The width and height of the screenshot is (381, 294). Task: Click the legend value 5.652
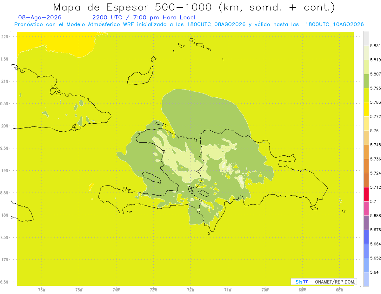pos(375,258)
